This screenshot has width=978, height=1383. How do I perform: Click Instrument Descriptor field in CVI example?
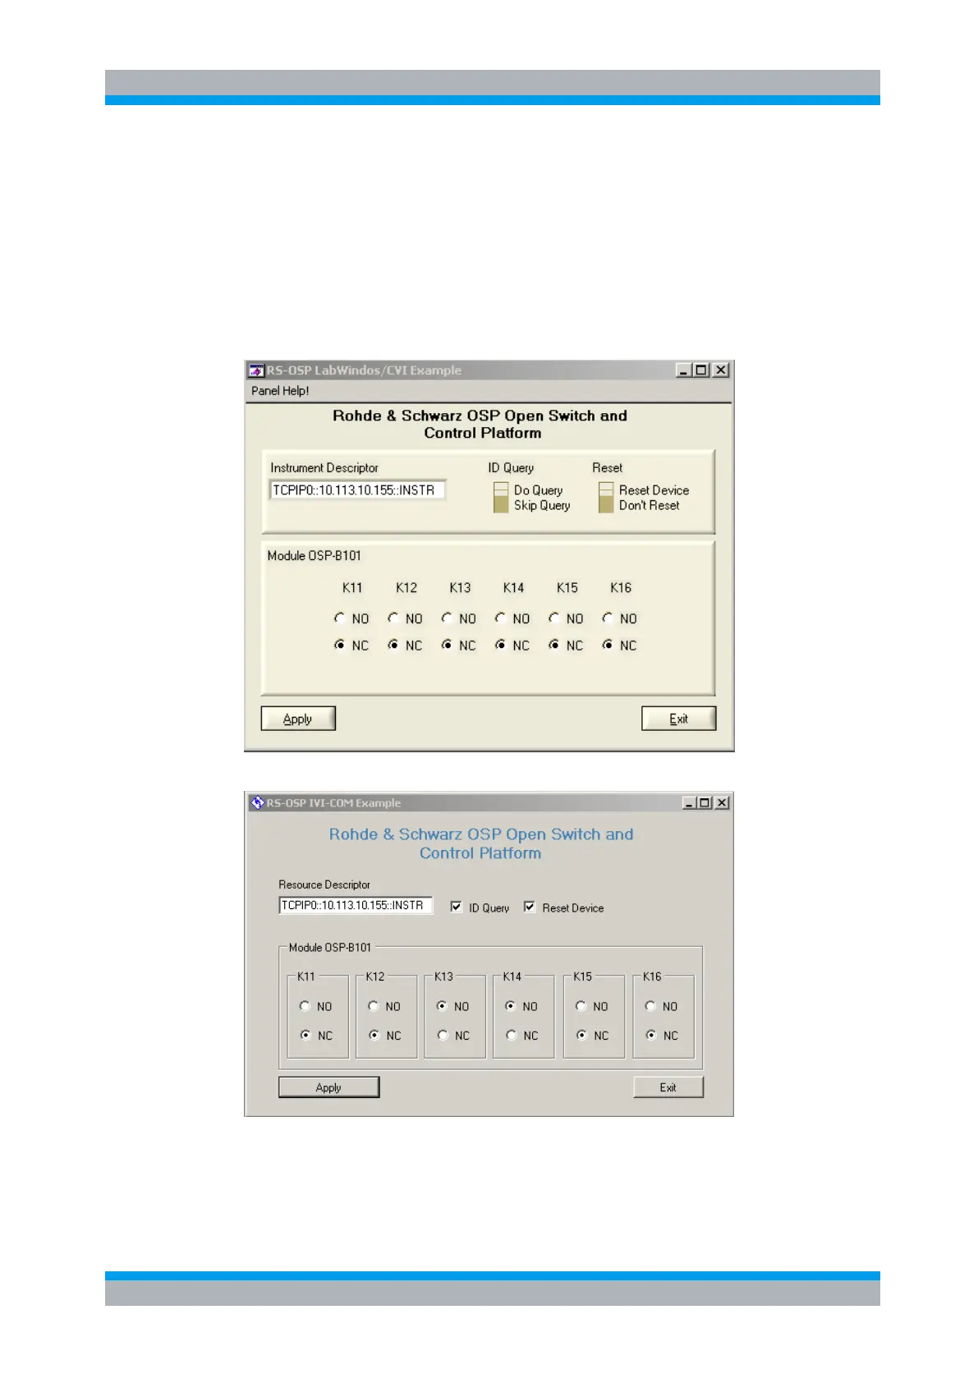tap(357, 490)
